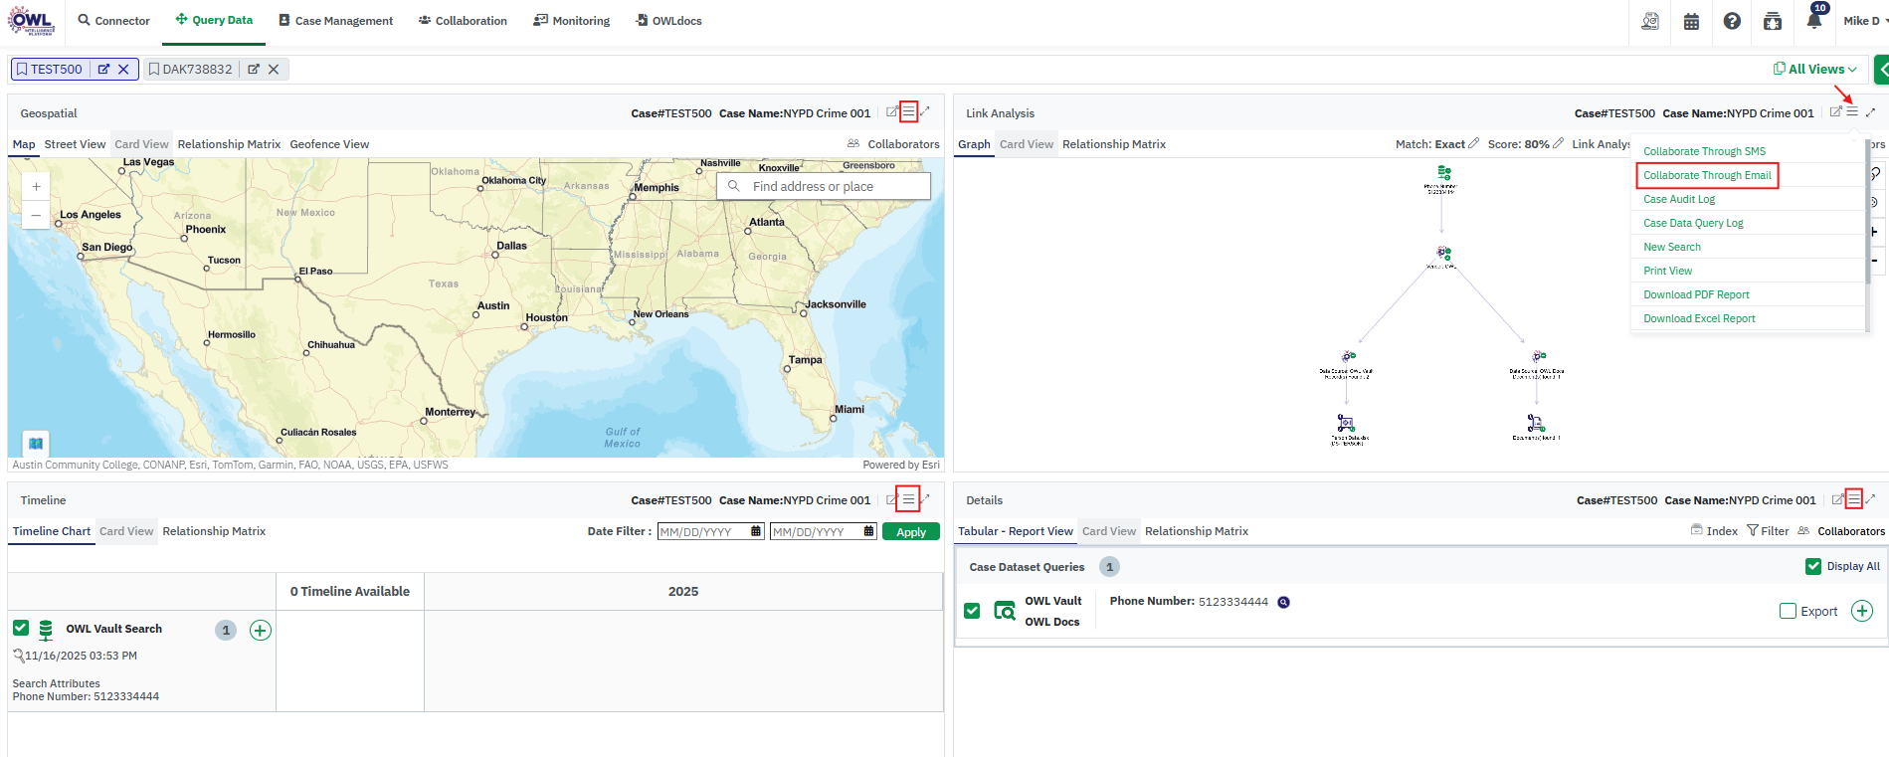Uncheck the OWL Vault Search timeline checkbox
The height and width of the screenshot is (757, 1889).
pos(21,628)
